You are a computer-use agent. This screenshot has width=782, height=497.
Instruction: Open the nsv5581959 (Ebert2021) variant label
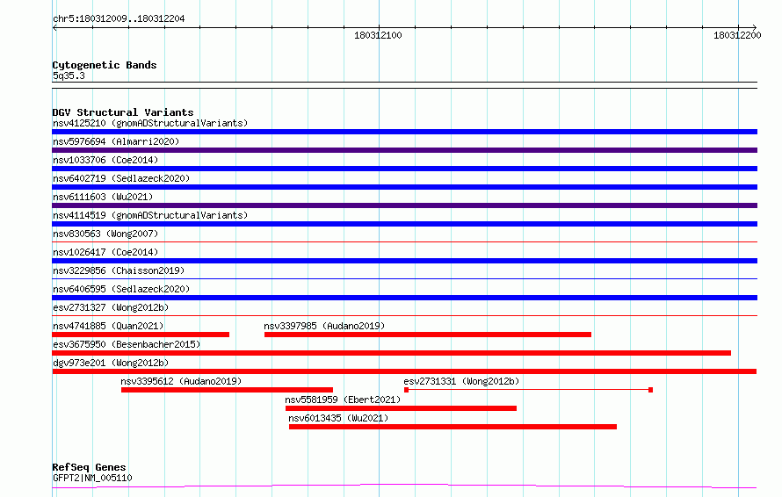[343, 400]
